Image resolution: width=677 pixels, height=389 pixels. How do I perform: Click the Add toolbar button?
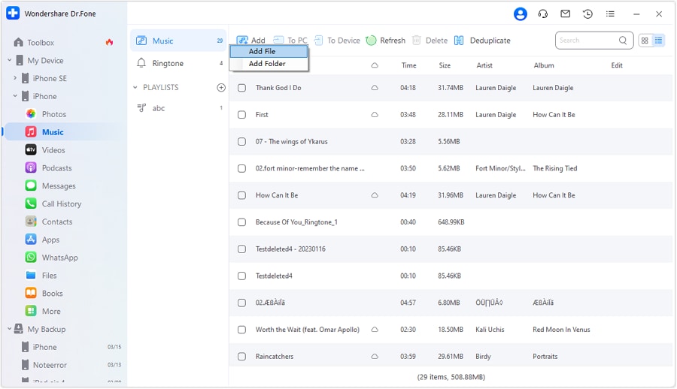pos(250,41)
